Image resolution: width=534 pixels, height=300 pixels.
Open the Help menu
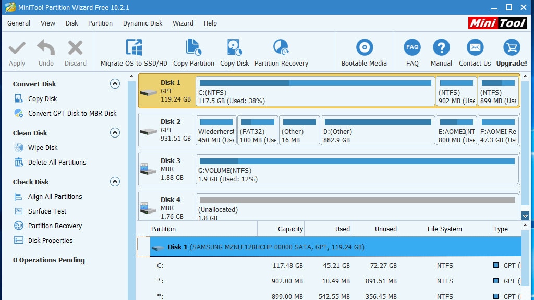210,23
